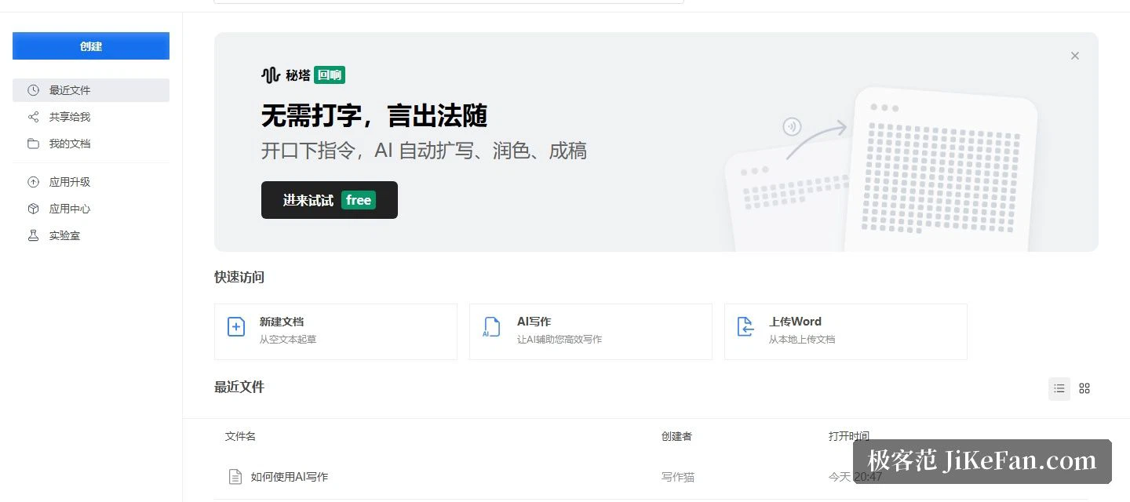The width and height of the screenshot is (1130, 502).
Task: Open the 共享给我 share icon
Action: coord(33,117)
